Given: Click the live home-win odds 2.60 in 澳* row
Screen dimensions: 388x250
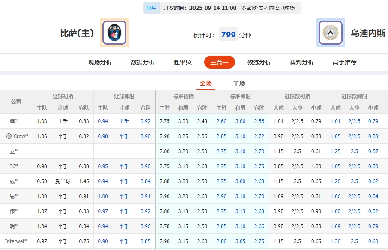Looking at the screenshot, I should pyautogui.click(x=222, y=121).
